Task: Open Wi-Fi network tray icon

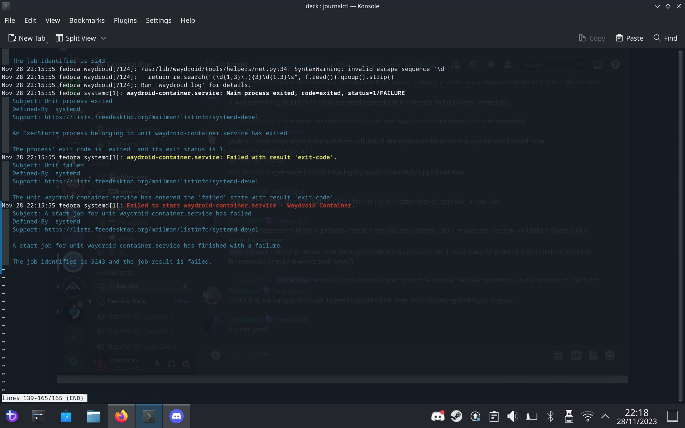Action: tap(587, 416)
